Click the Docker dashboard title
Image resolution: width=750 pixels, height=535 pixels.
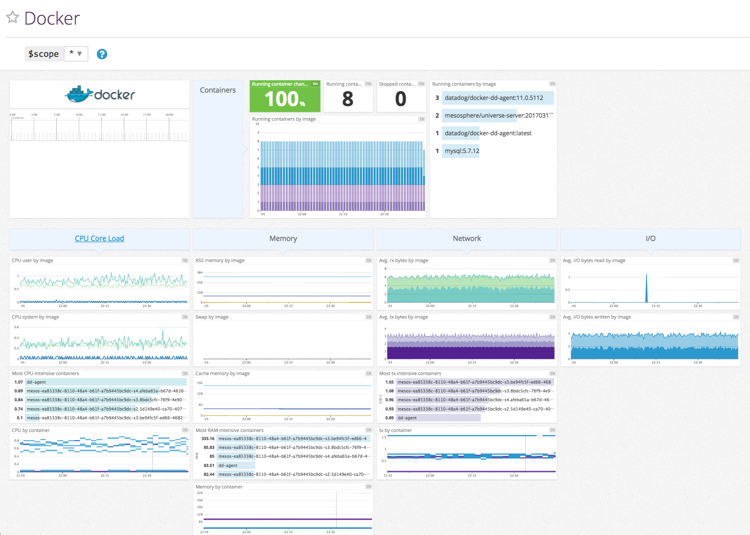[52, 18]
